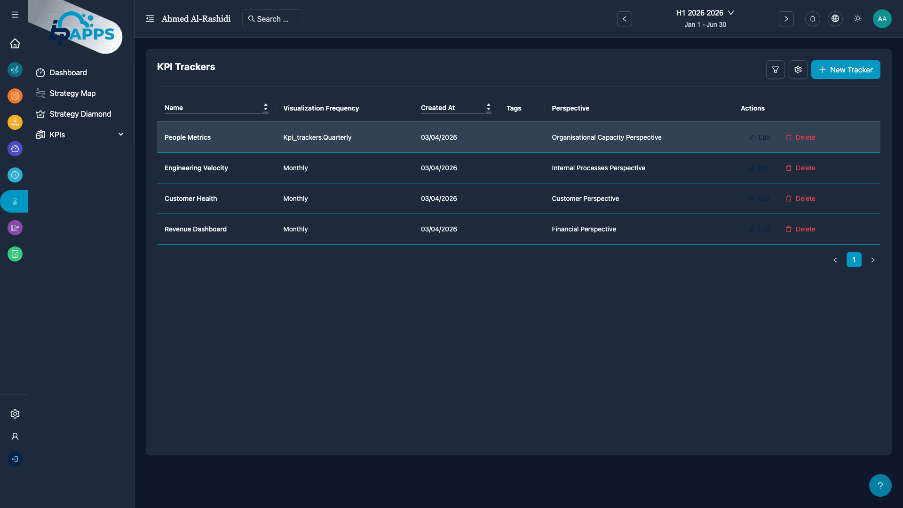Click the filter funnel icon above the table

click(x=776, y=70)
